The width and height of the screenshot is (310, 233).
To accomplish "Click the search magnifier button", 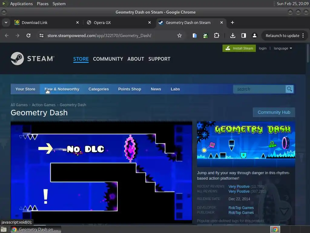I will click(289, 89).
